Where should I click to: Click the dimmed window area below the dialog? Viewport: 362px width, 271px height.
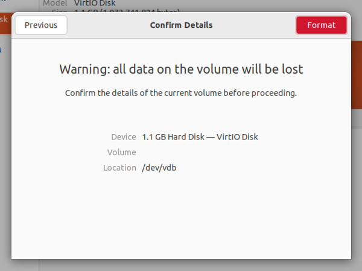coord(181,266)
